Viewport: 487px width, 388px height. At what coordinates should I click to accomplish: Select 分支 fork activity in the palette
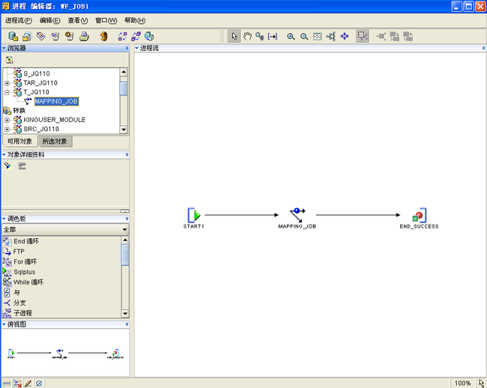tap(19, 303)
